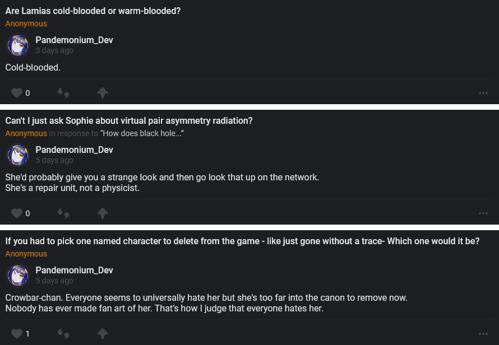Image resolution: width=499 pixels, height=345 pixels.
Task: Like the Sophie repair unit answer
Action: click(17, 213)
